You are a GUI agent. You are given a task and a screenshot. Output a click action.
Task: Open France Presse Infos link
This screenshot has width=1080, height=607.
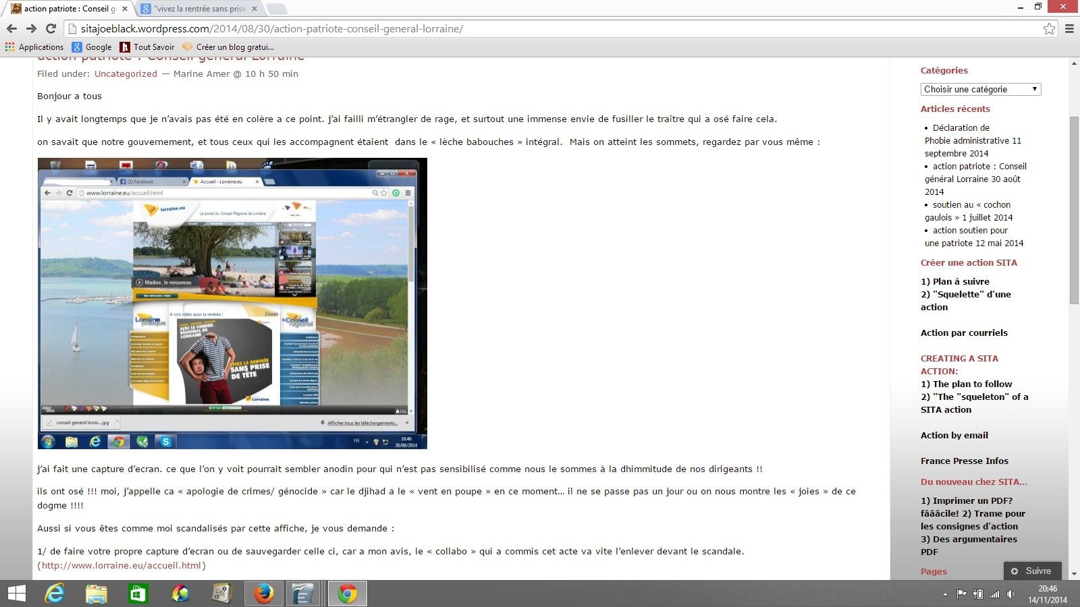(965, 461)
